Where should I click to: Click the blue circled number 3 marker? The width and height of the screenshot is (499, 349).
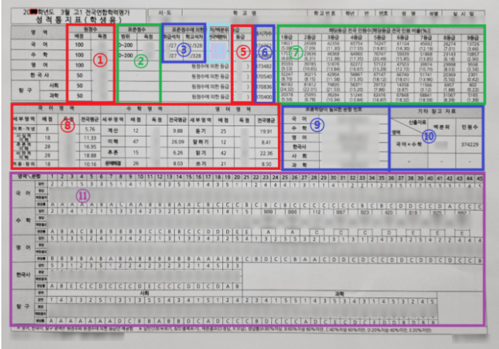(x=183, y=50)
